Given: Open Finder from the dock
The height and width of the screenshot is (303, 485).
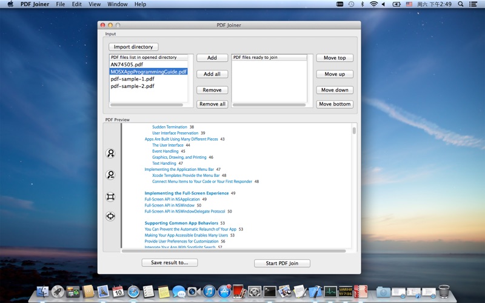Looking at the screenshot, I should [42, 291].
